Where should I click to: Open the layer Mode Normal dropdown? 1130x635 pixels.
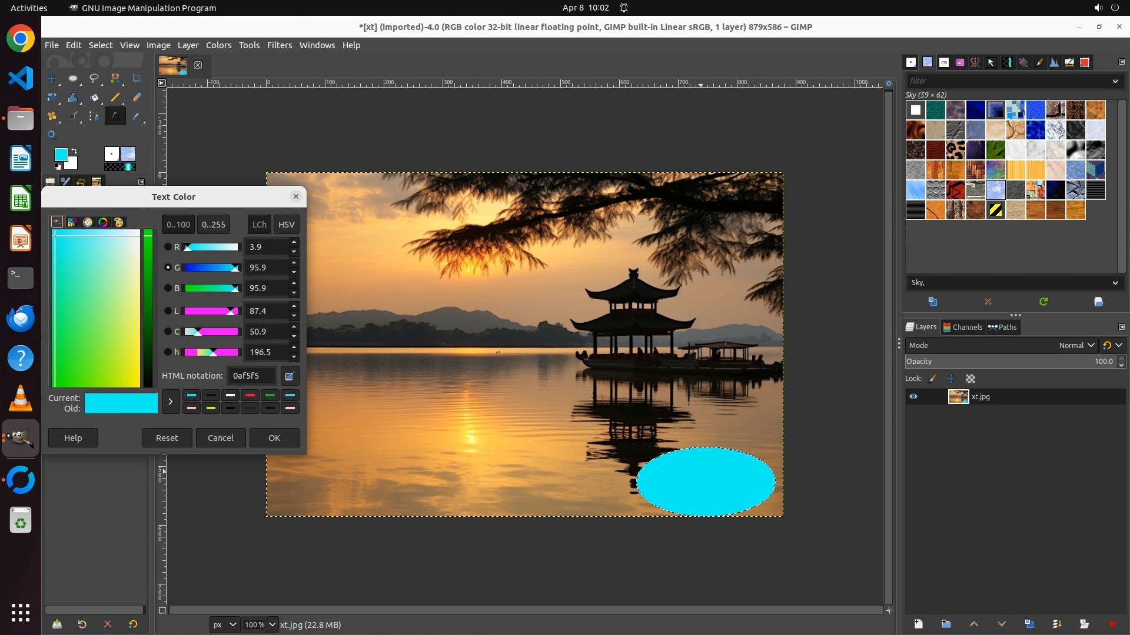(1076, 346)
